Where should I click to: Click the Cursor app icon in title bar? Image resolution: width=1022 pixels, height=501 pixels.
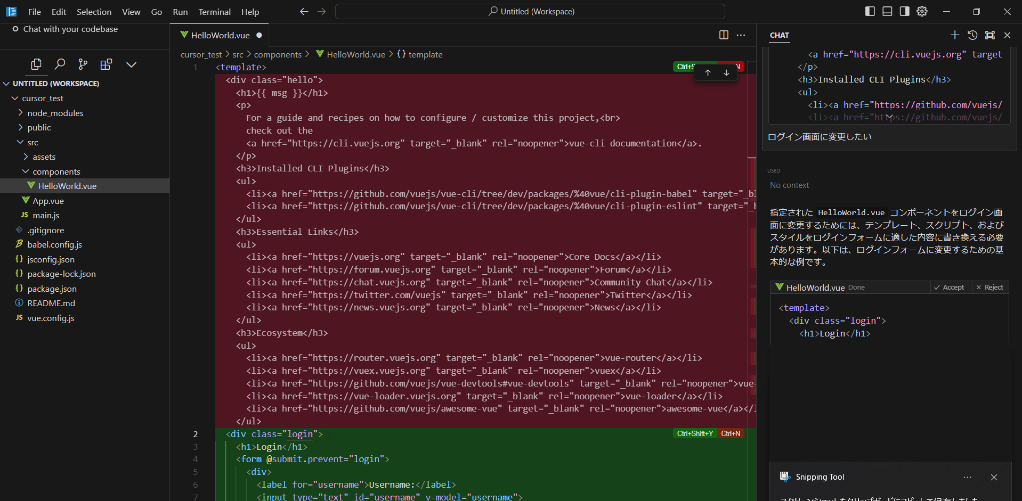coord(11,12)
